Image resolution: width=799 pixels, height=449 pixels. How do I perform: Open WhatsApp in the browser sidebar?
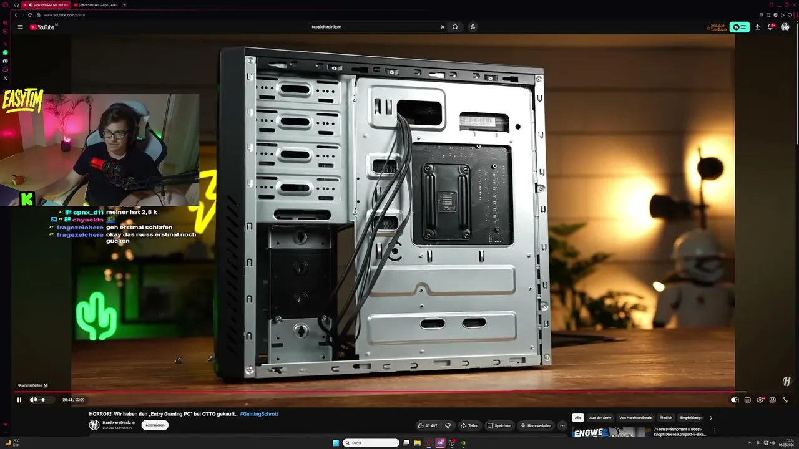(x=6, y=52)
